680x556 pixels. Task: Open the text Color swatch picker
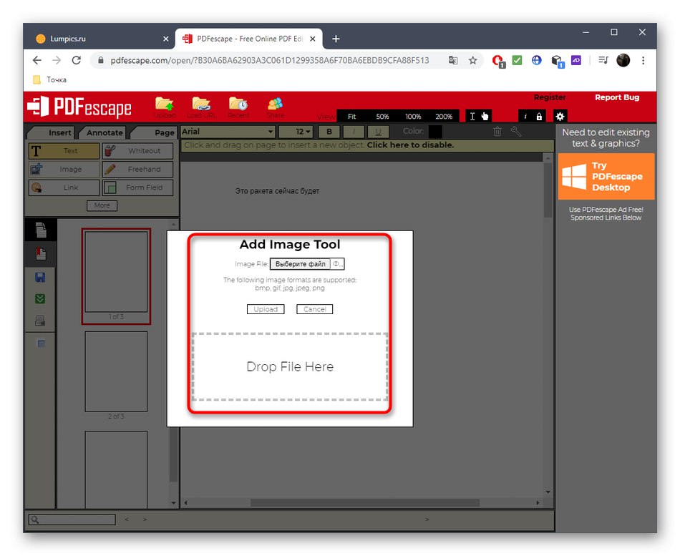[x=434, y=131]
